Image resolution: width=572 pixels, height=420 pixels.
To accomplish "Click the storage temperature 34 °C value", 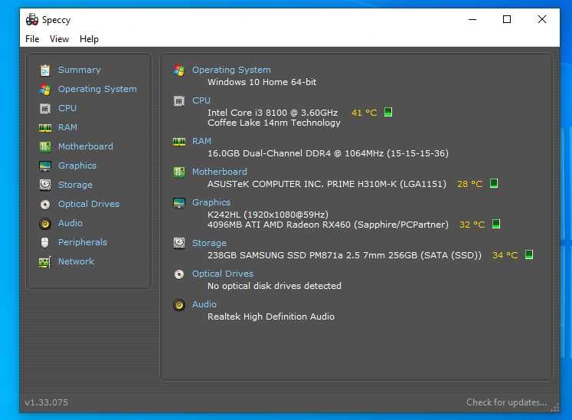I will [x=505, y=255].
